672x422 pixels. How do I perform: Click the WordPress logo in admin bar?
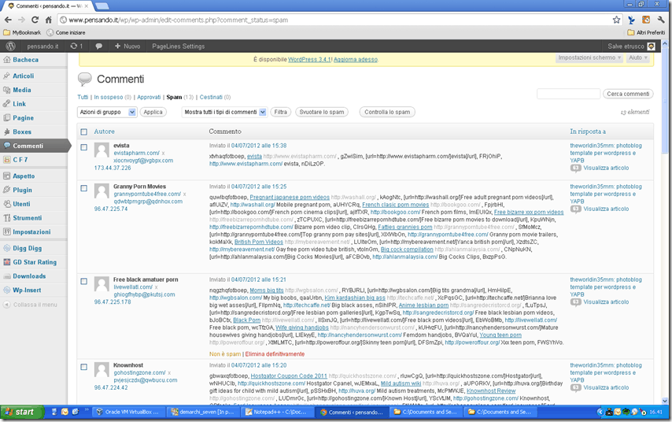click(11, 46)
